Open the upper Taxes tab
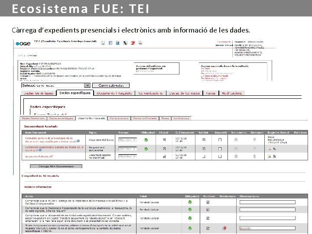Screen dimensions: 312x234 pos(211,93)
